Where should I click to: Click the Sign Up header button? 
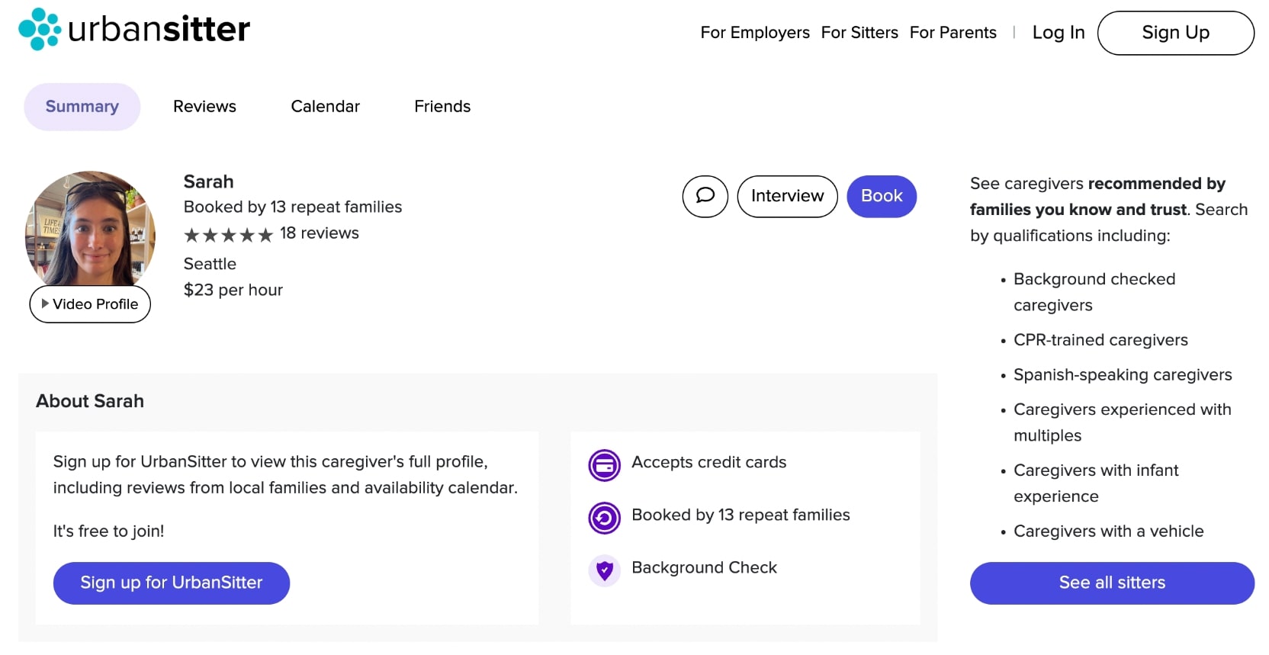[1175, 33]
